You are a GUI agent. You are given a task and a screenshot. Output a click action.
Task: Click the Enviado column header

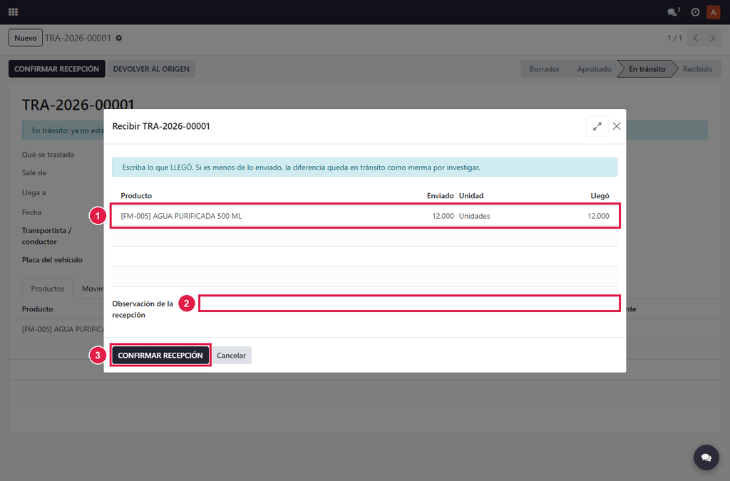[440, 196]
